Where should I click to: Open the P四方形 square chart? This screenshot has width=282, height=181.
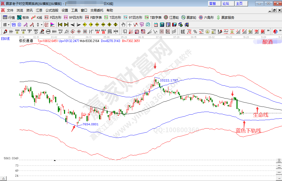(x=53, y=17)
